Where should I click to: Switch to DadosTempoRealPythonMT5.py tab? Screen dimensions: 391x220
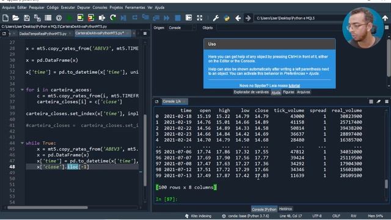(x=43, y=34)
